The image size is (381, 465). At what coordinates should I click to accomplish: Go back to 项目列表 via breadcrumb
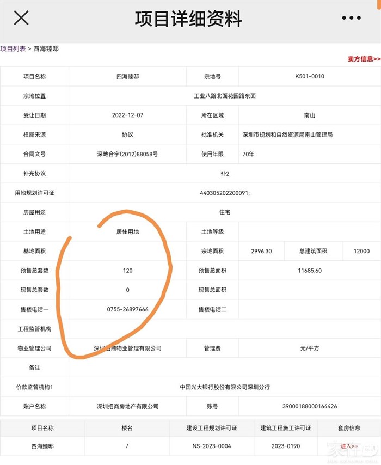click(x=13, y=49)
